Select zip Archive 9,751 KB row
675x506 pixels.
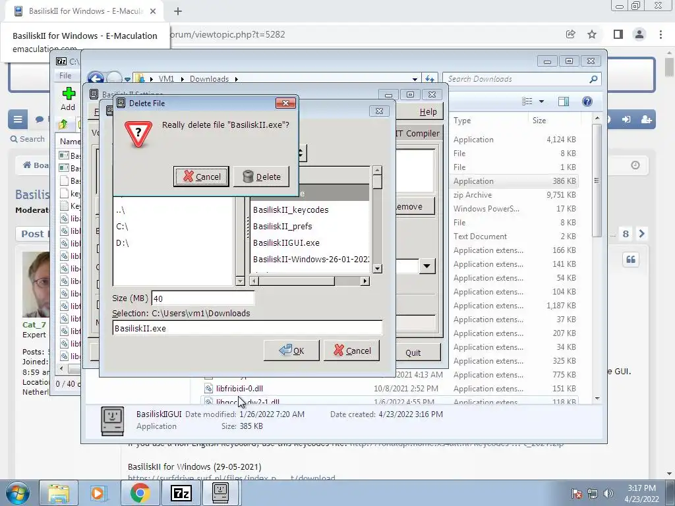click(x=514, y=195)
